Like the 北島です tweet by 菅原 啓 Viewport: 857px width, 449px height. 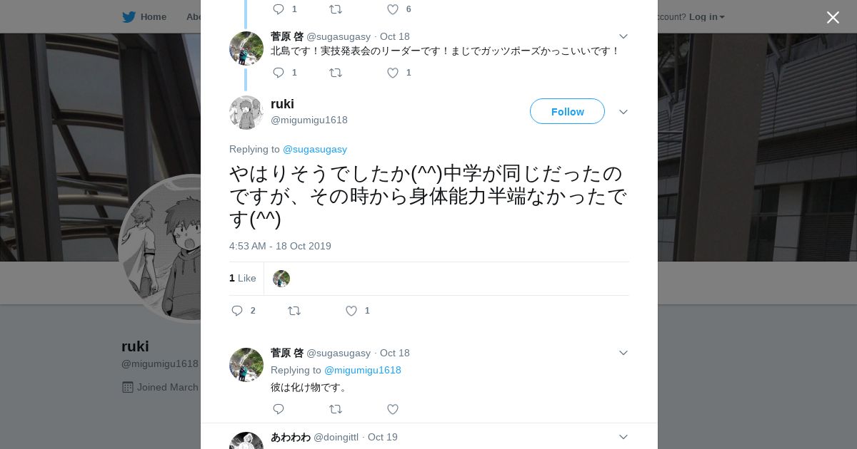393,73
